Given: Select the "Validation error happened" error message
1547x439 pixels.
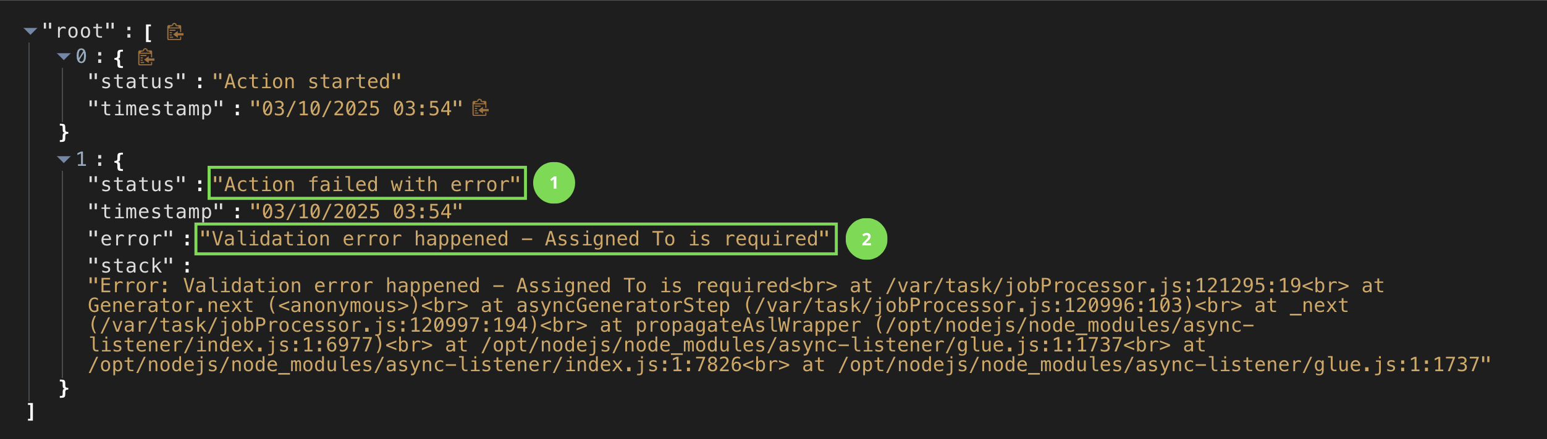Looking at the screenshot, I should [x=515, y=239].
